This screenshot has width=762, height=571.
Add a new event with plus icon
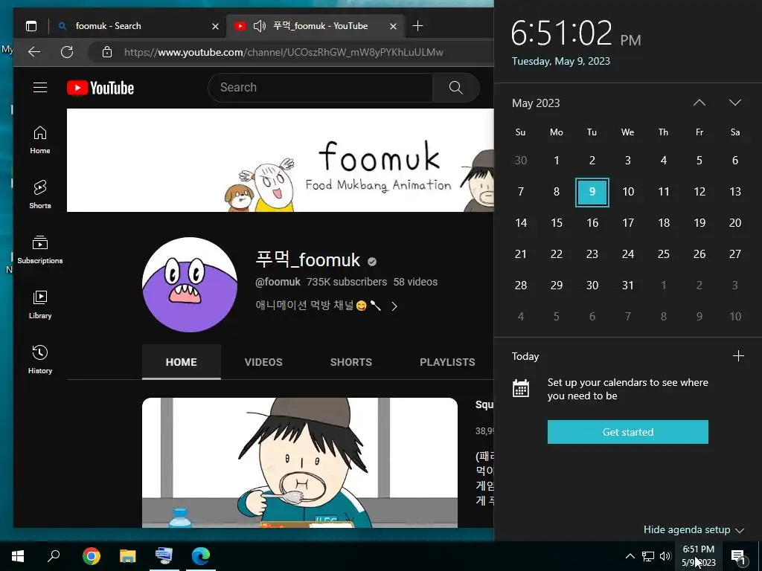(x=738, y=356)
